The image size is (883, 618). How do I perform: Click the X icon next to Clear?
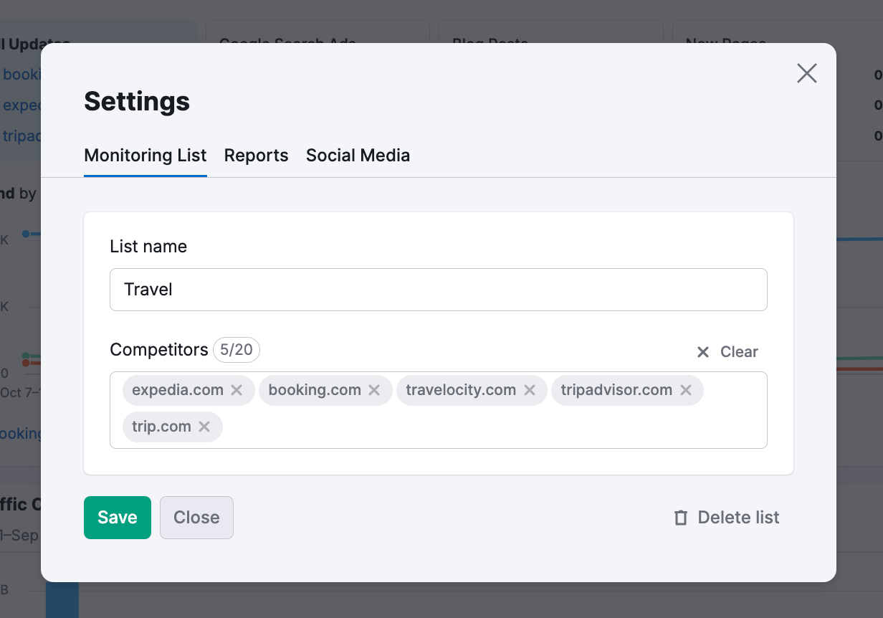click(702, 352)
